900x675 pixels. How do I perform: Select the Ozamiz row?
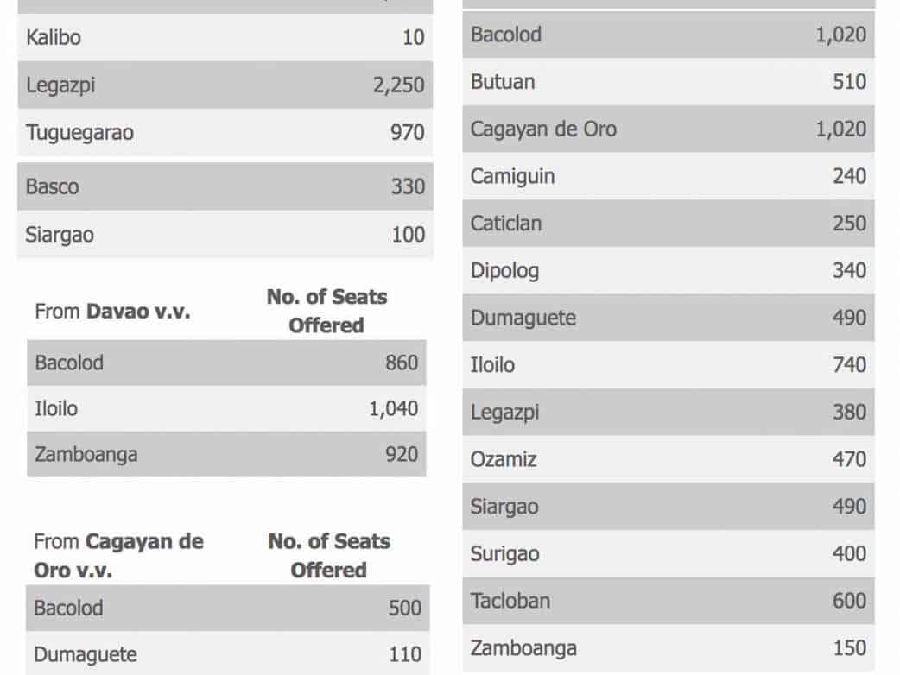(668, 459)
